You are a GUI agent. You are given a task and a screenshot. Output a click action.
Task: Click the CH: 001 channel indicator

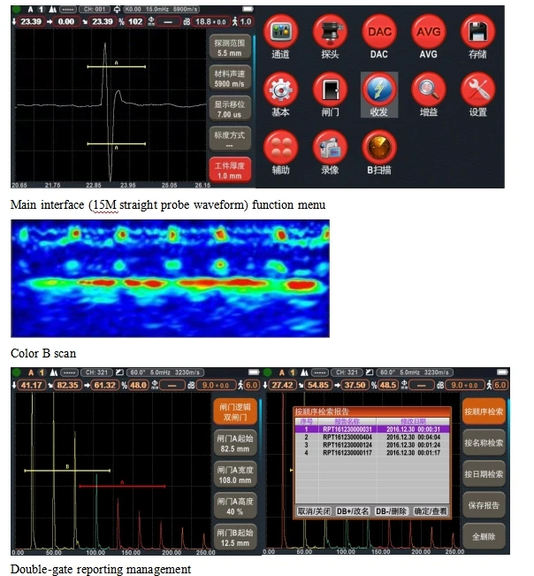coord(95,9)
